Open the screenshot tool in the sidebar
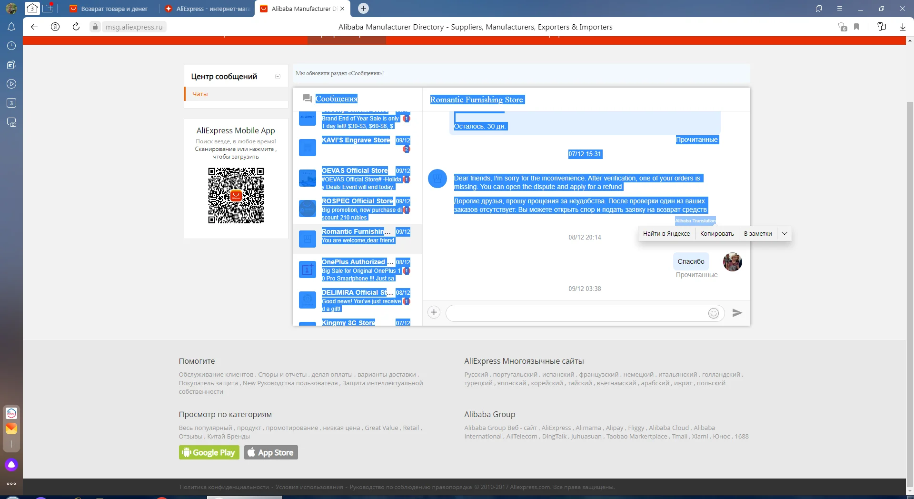This screenshot has height=499, width=914. coord(11,122)
